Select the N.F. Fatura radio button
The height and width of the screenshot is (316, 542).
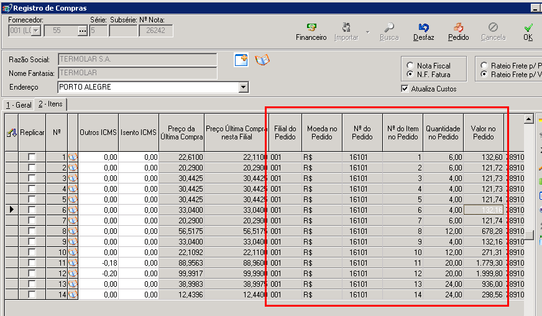[x=410, y=74]
